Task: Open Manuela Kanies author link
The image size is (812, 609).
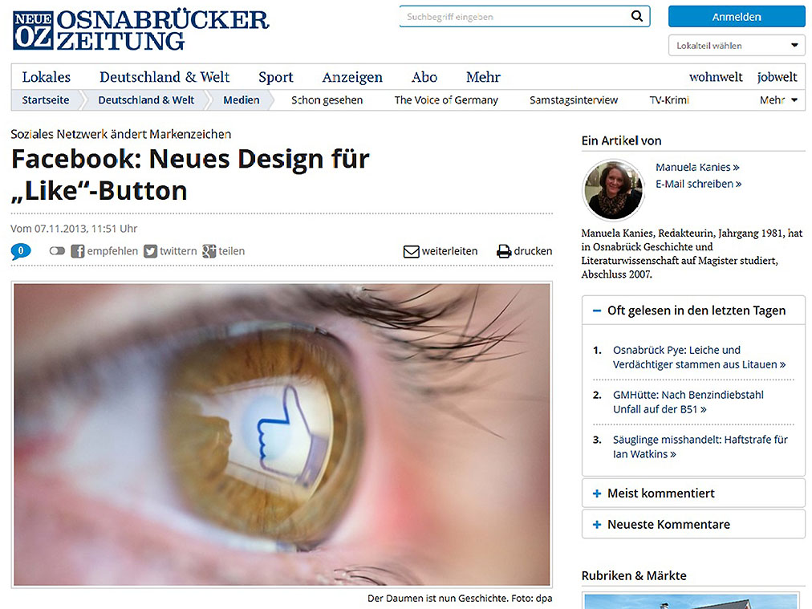Action: point(697,167)
